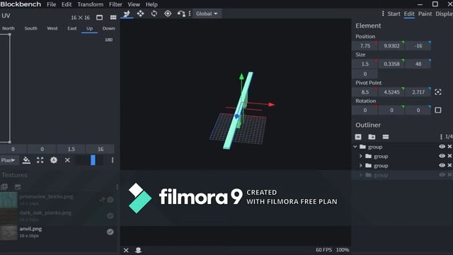
Task: Collapse the expanded top-level group chevron
Action: (x=355, y=147)
